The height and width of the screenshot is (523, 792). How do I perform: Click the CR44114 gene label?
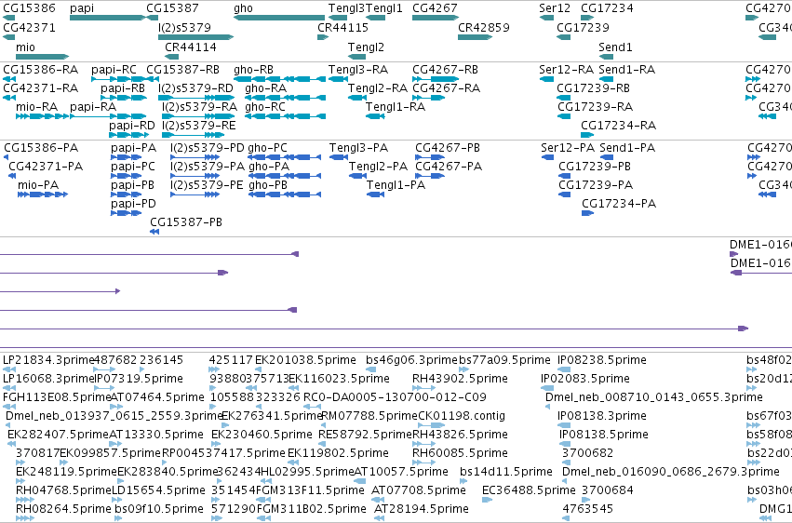coord(191,47)
